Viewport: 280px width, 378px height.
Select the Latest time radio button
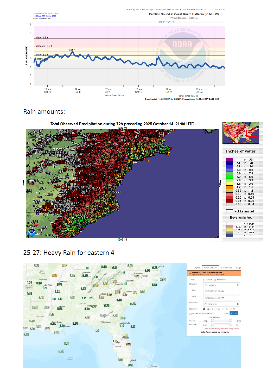click(x=204, y=280)
